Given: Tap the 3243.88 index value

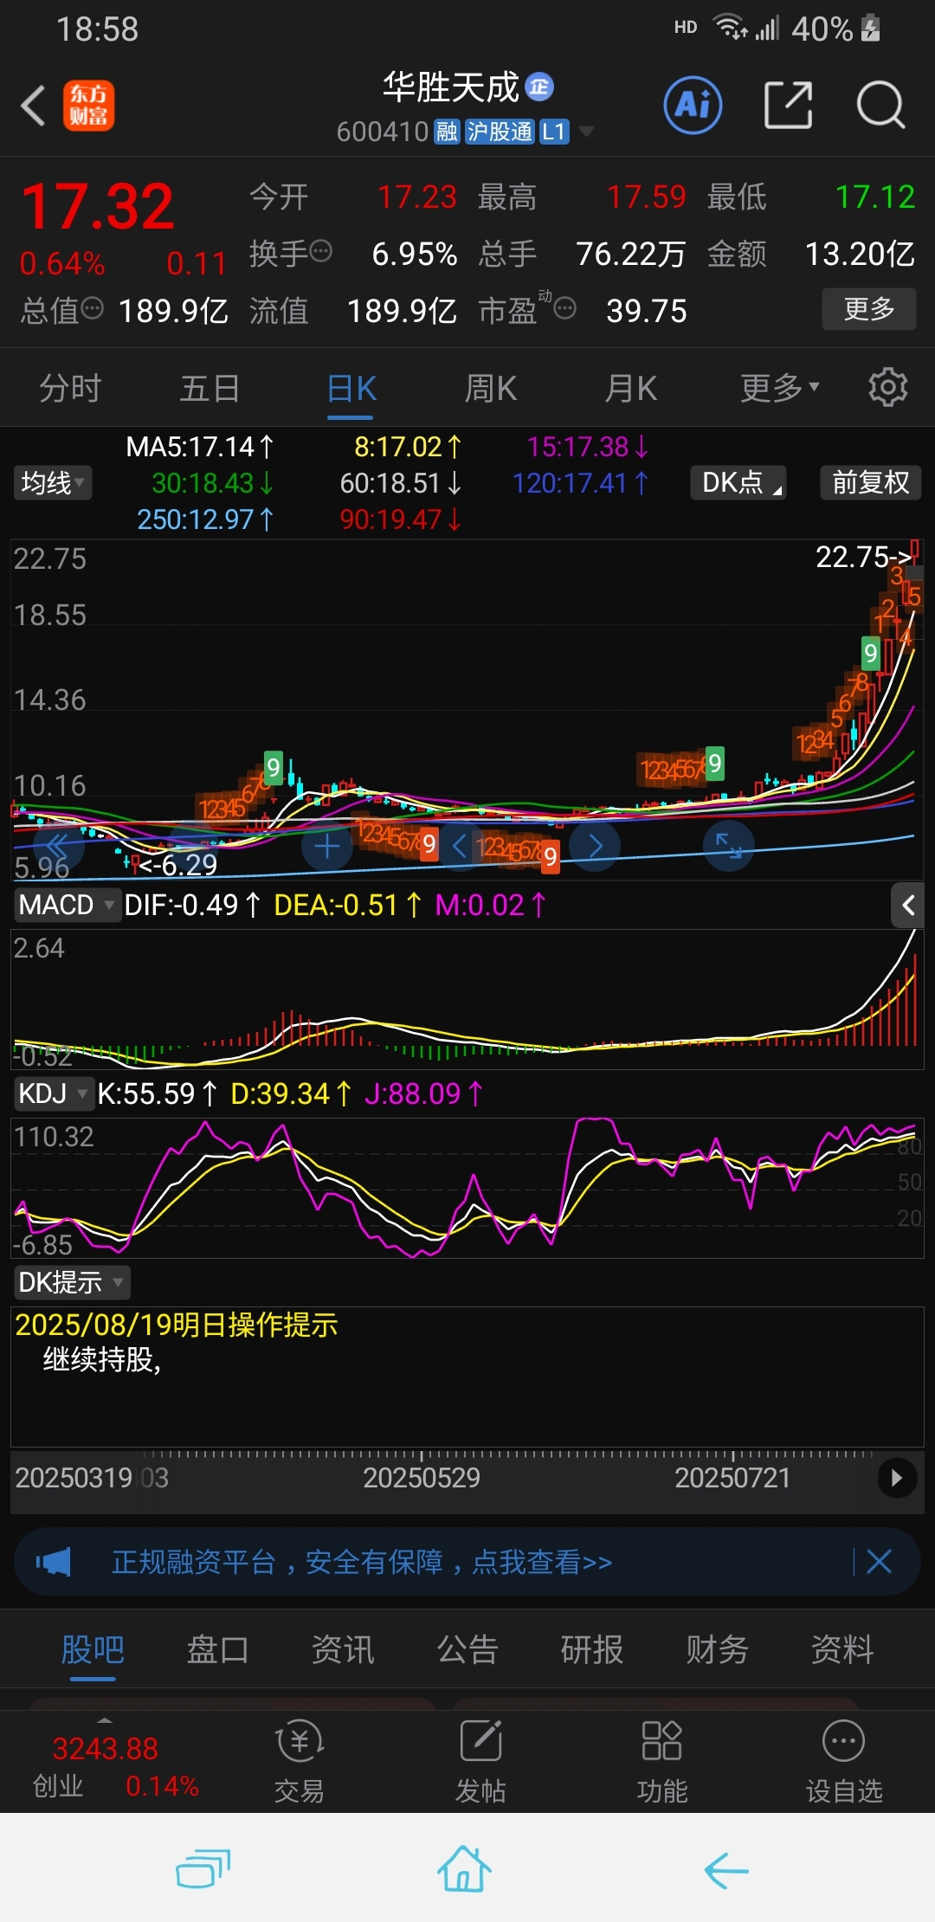Looking at the screenshot, I should (x=106, y=1748).
